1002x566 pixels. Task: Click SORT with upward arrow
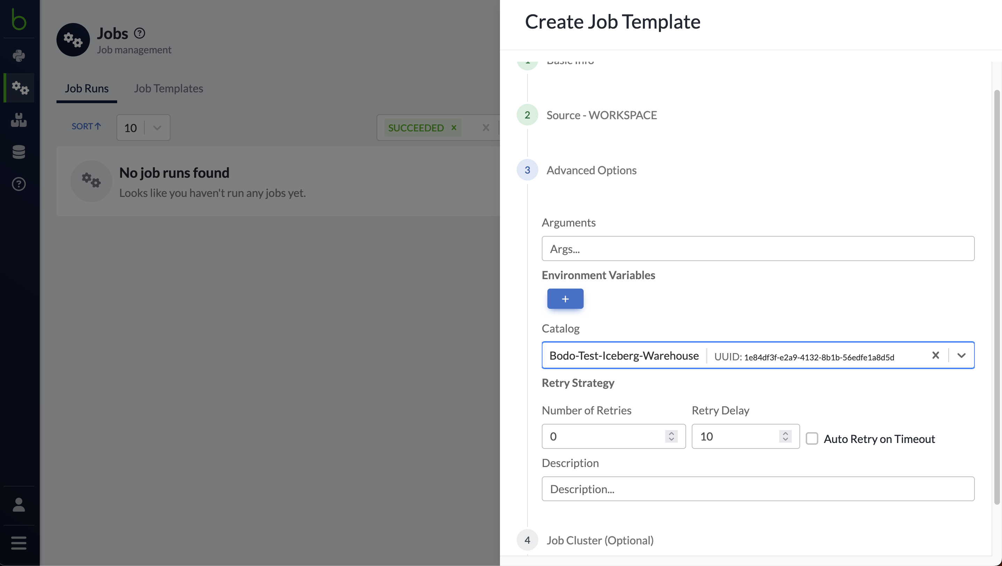point(86,126)
